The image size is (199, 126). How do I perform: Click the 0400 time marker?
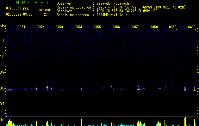tap(192, 27)
